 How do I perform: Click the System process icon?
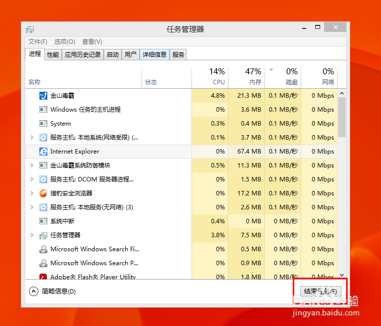43,124
